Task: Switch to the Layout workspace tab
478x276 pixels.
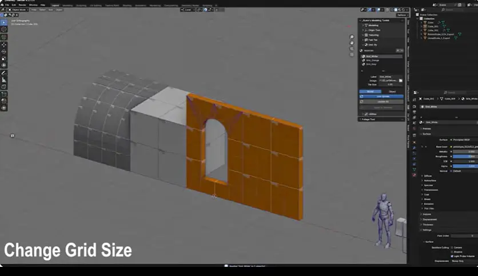Action: click(55, 6)
